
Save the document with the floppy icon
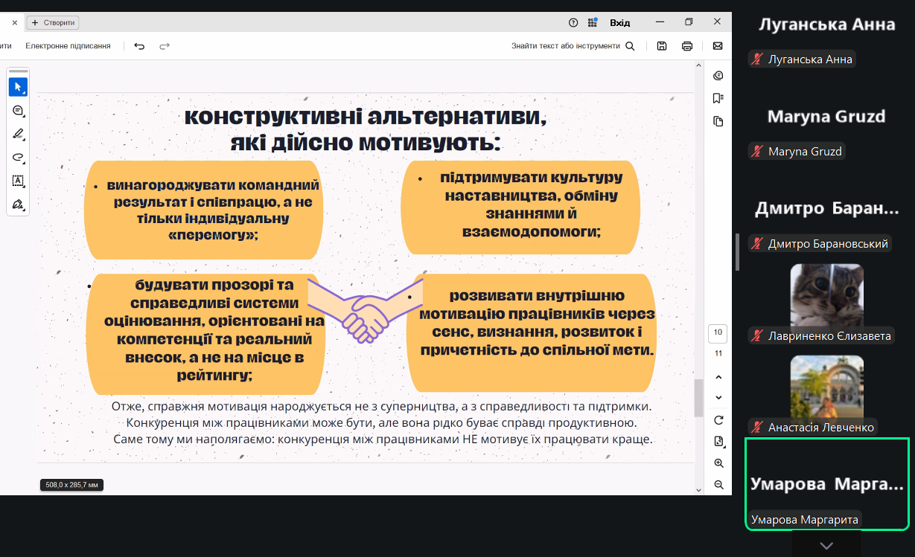tap(662, 46)
